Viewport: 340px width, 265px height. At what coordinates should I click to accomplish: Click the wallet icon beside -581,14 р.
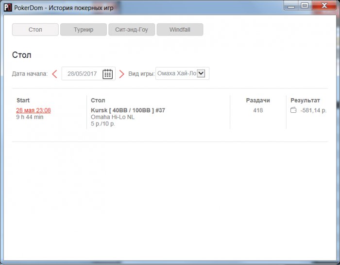293,110
